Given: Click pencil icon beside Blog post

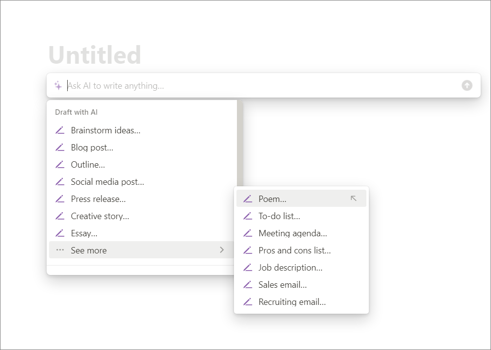Looking at the screenshot, I should [60, 148].
